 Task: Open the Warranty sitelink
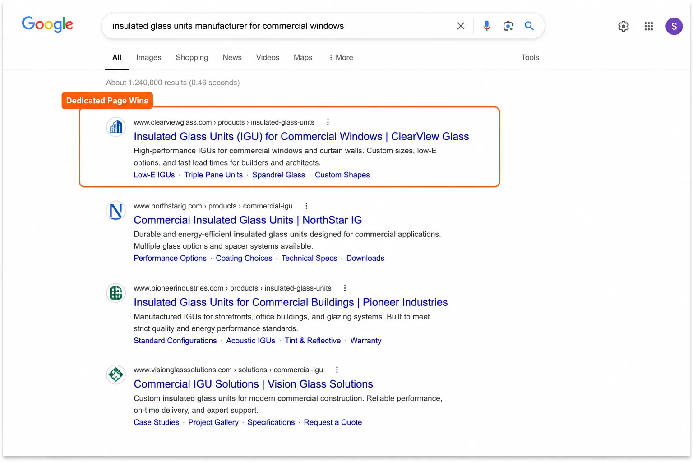(x=366, y=341)
